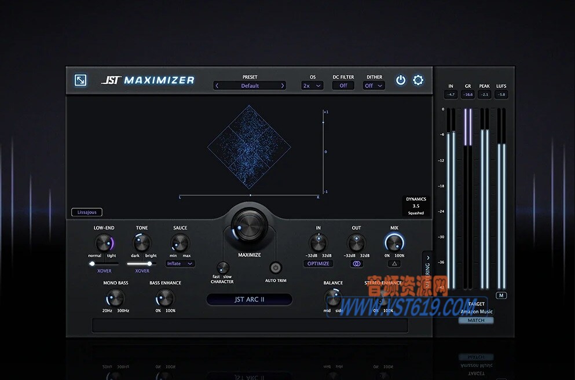Open the OS oversampling dropdown
Image resolution: width=575 pixels, height=380 pixels.
click(x=312, y=85)
